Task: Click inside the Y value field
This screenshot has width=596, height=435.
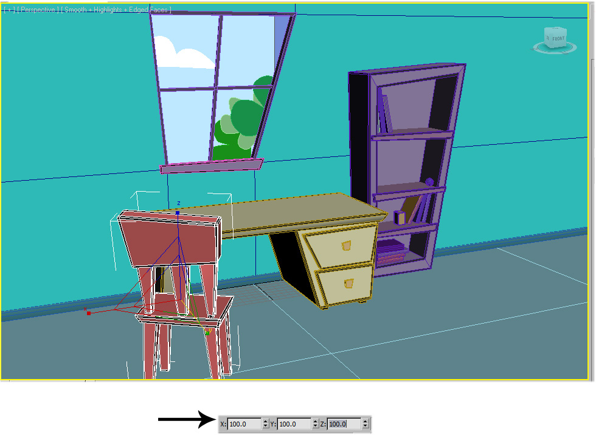Action: [293, 423]
